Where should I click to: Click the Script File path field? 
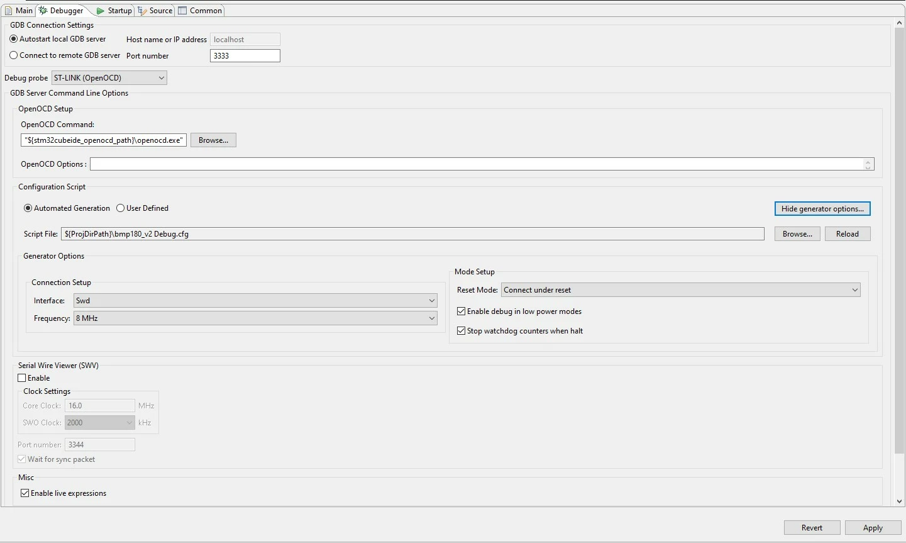412,234
